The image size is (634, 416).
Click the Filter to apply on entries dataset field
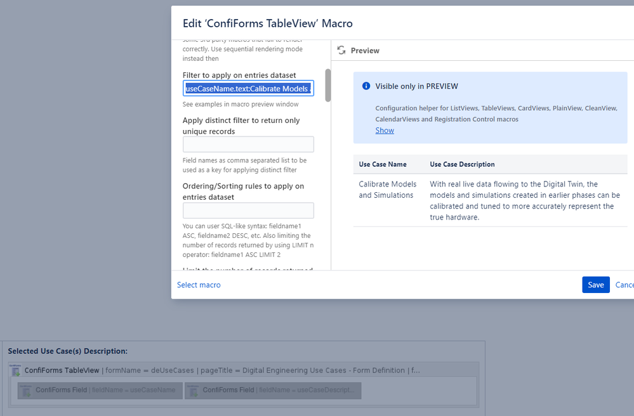[x=248, y=88]
